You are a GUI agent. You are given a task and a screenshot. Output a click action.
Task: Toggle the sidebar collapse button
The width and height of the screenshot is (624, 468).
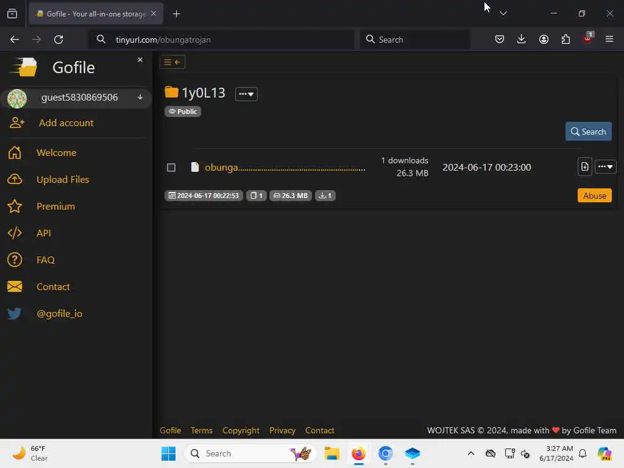pyautogui.click(x=172, y=62)
